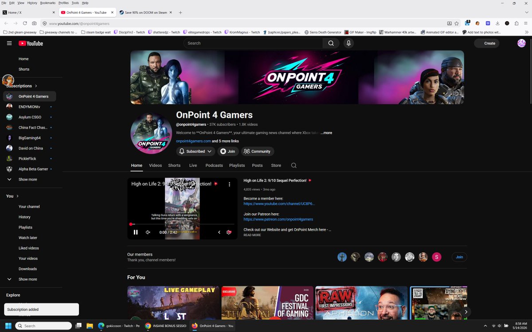Reload the page
This screenshot has height=332, width=532.
(25, 23)
